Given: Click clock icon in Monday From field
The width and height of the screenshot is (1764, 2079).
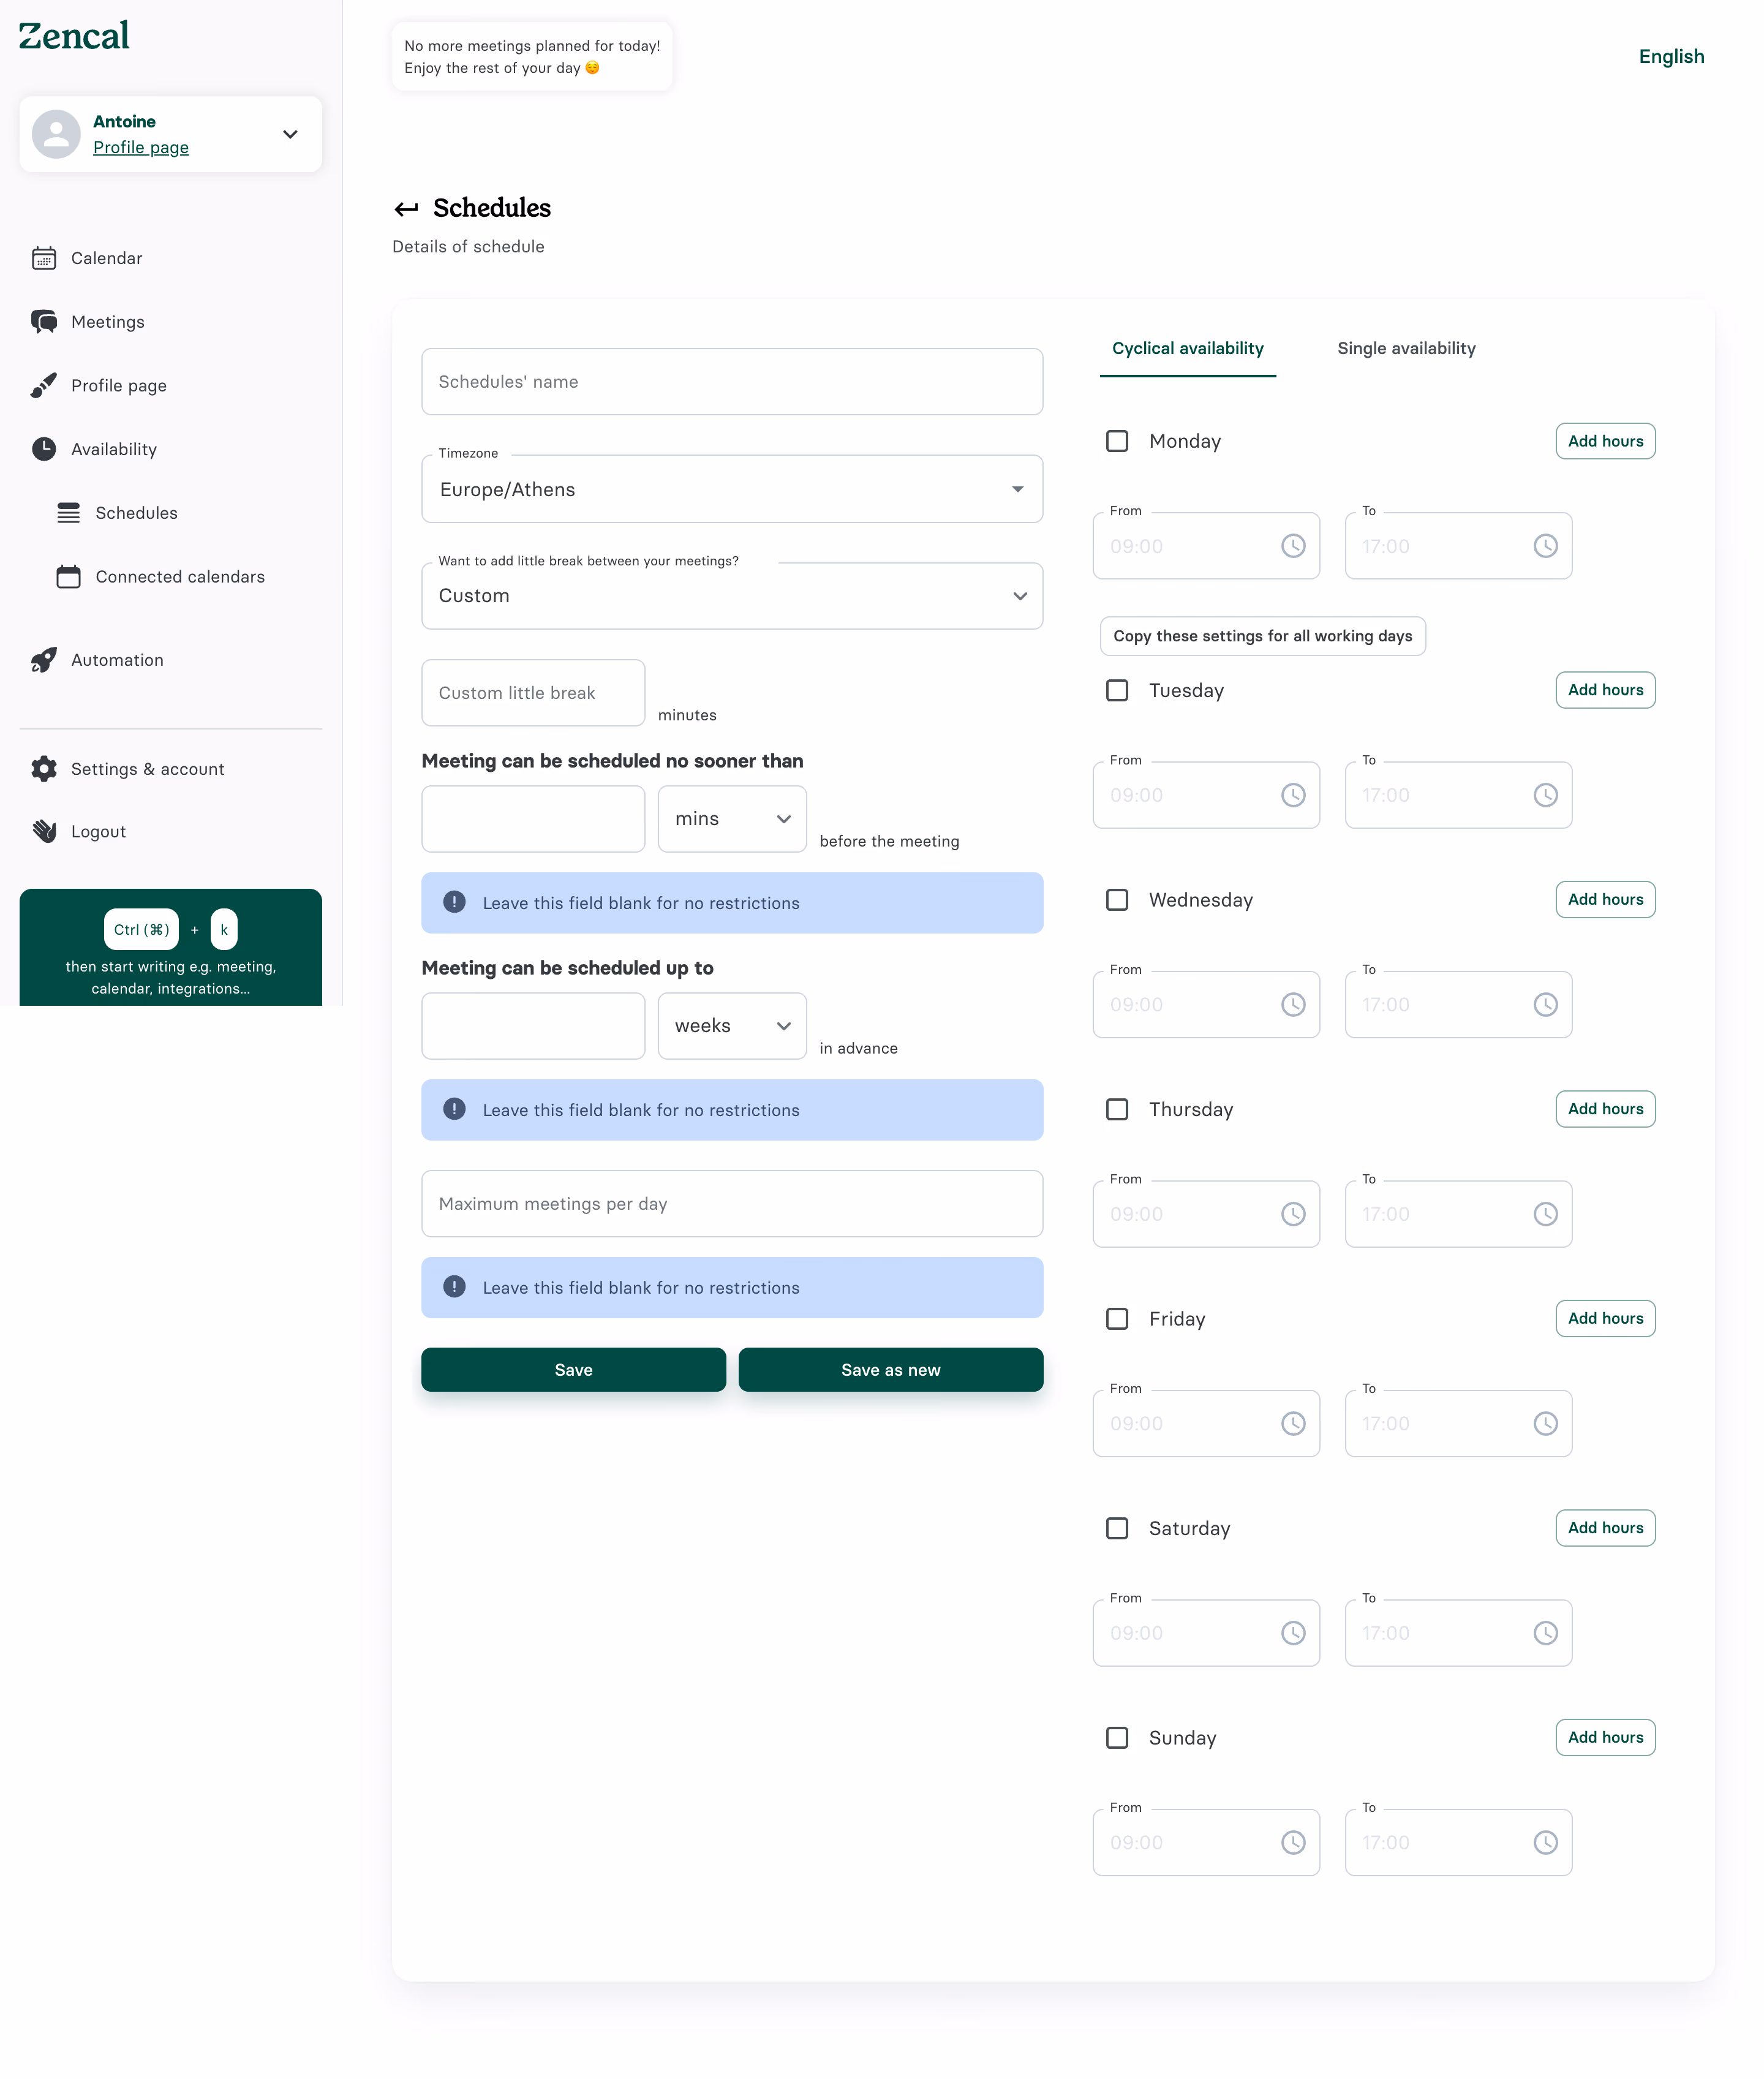Looking at the screenshot, I should tap(1293, 546).
